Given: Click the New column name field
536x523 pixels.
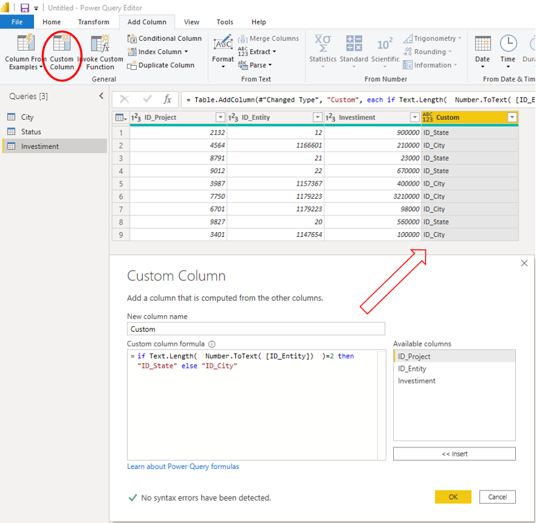Looking at the screenshot, I should (x=256, y=329).
